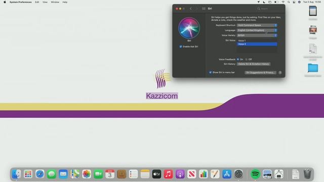Open the Keyboard Shortcut dropdown
Image resolution: width=324 pixels, height=182 pixels.
[x=257, y=25]
